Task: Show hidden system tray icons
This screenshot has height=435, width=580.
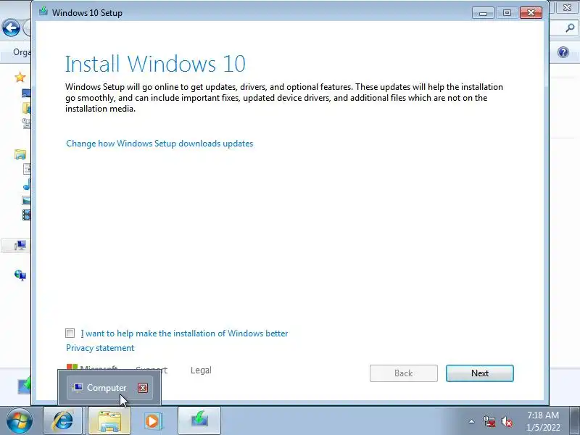Action: click(471, 421)
